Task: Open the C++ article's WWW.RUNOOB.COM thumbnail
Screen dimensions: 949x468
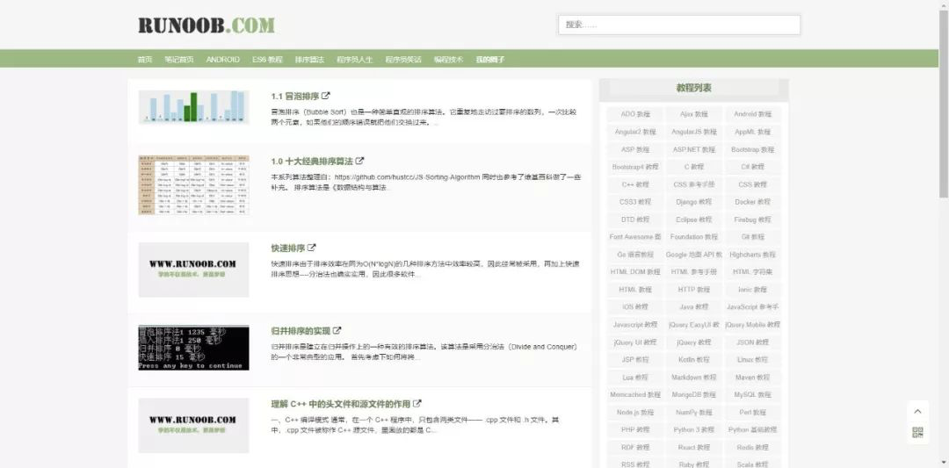Action: pyautogui.click(x=193, y=425)
